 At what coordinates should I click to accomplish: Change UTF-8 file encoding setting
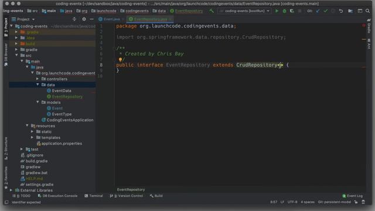point(292,202)
